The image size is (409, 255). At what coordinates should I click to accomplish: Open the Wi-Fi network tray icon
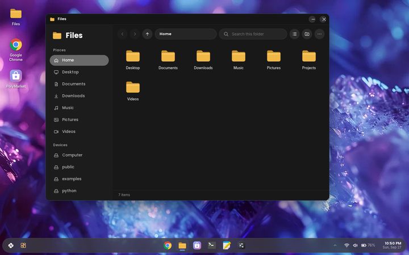[347, 245]
